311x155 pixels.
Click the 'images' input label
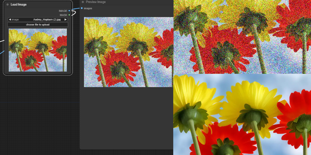(x=88, y=8)
